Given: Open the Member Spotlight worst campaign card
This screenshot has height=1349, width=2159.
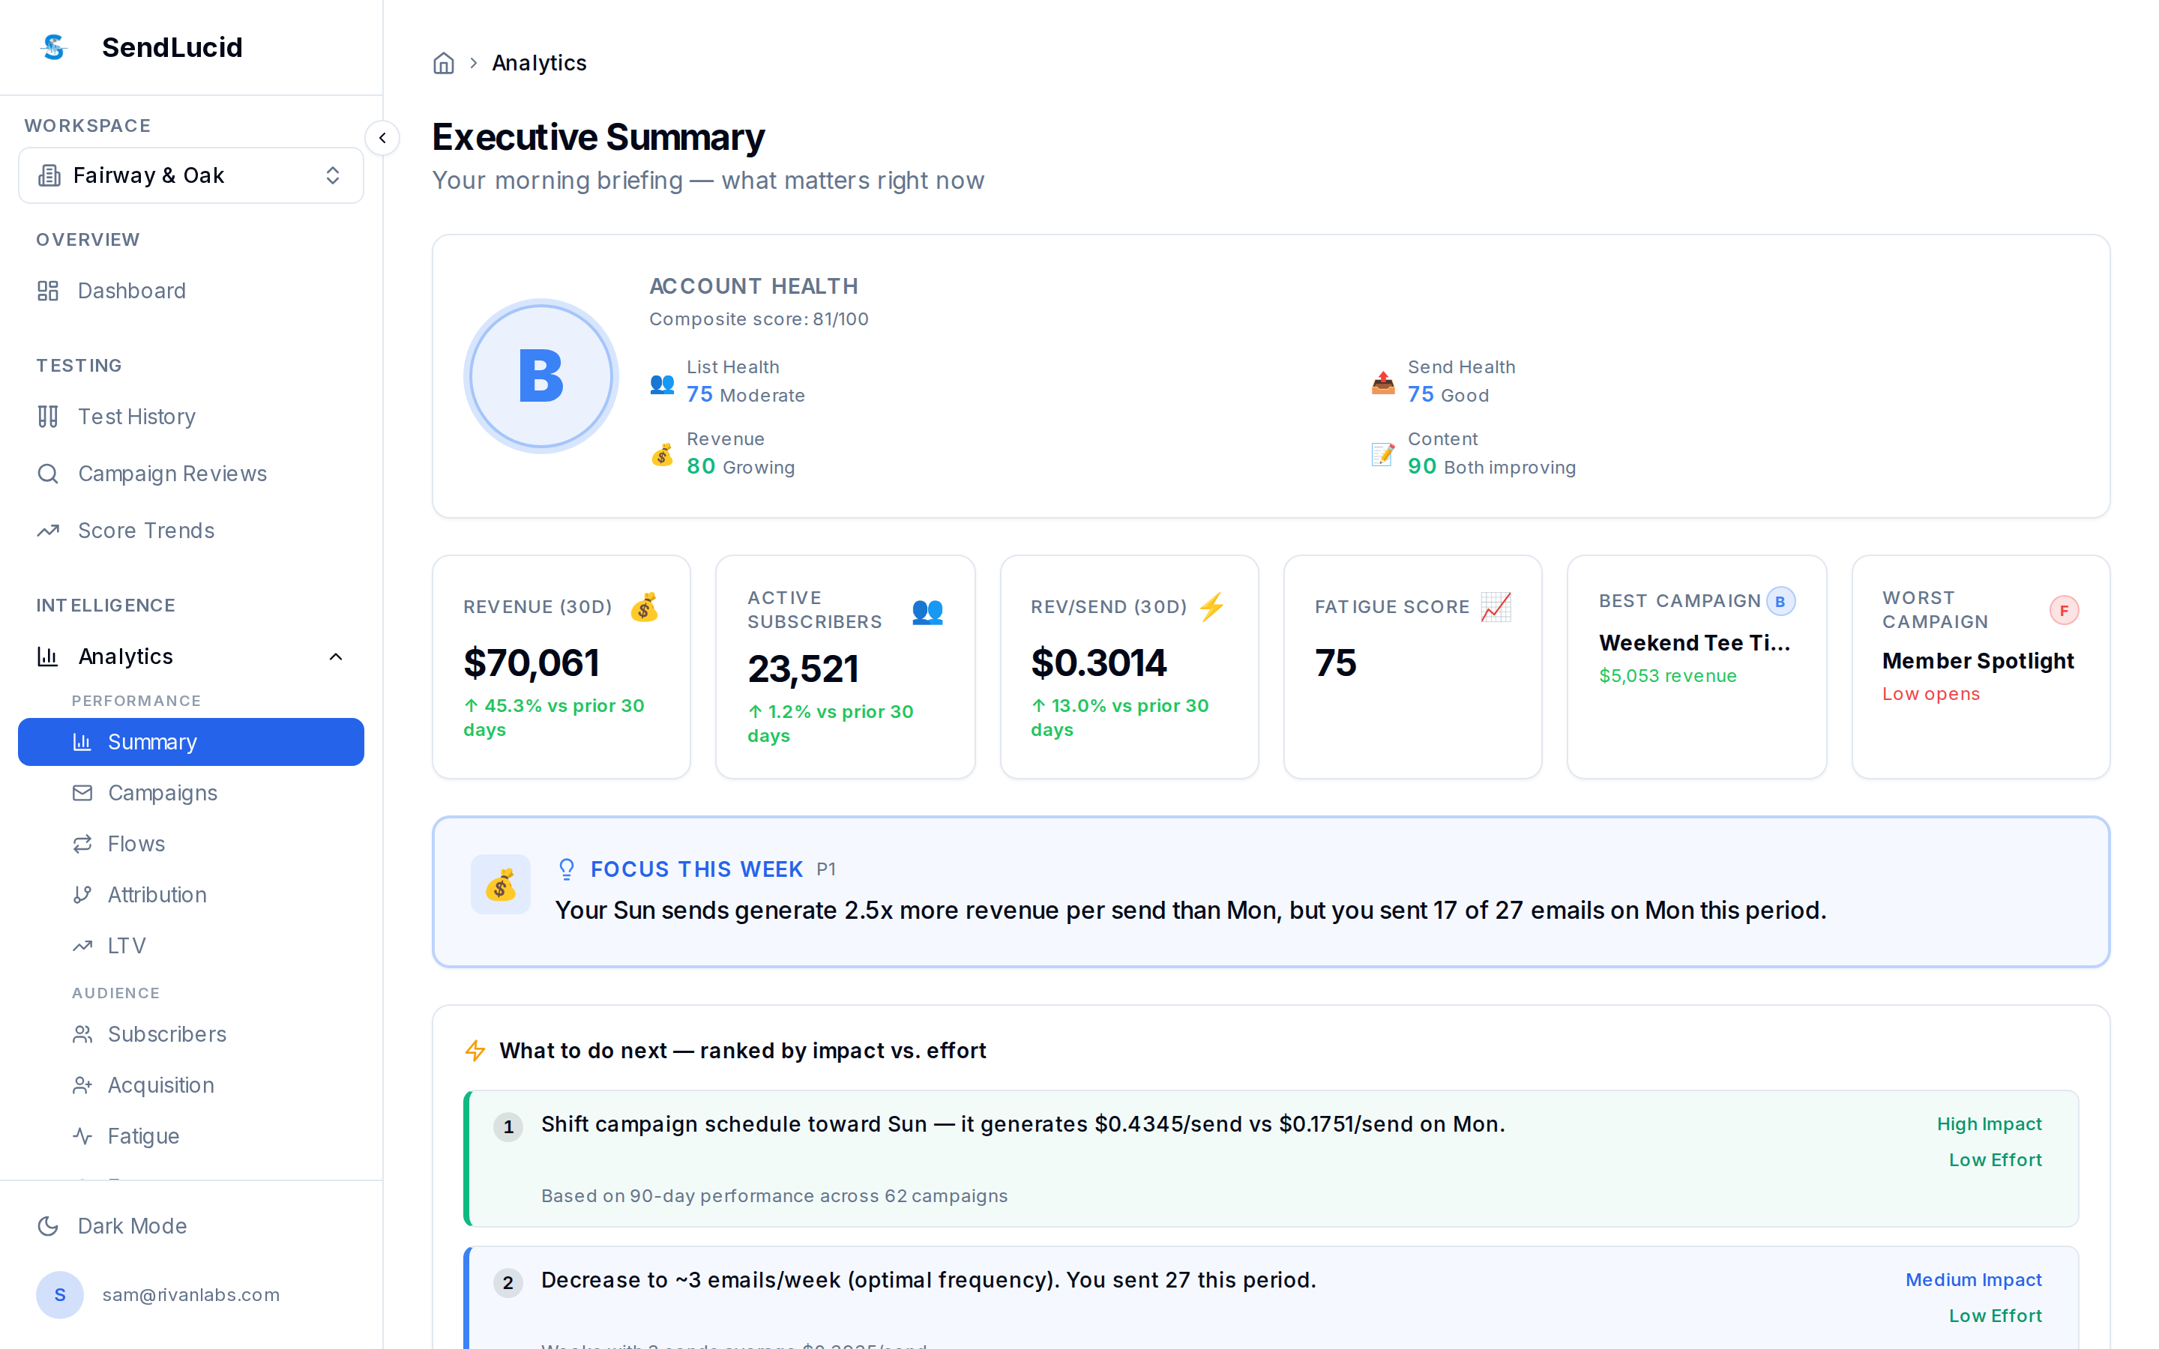Looking at the screenshot, I should click(1981, 667).
